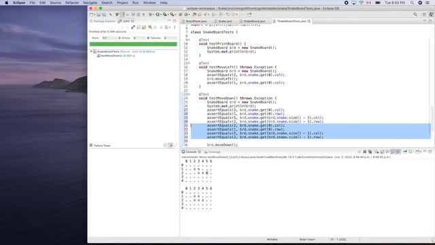
Task: Click the green JUnit progress bar
Action: click(133, 44)
